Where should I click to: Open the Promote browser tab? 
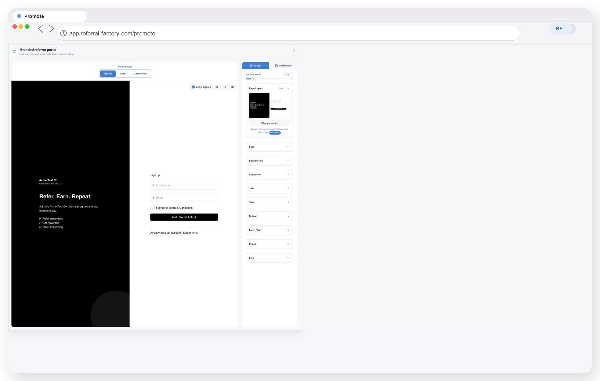coord(50,16)
